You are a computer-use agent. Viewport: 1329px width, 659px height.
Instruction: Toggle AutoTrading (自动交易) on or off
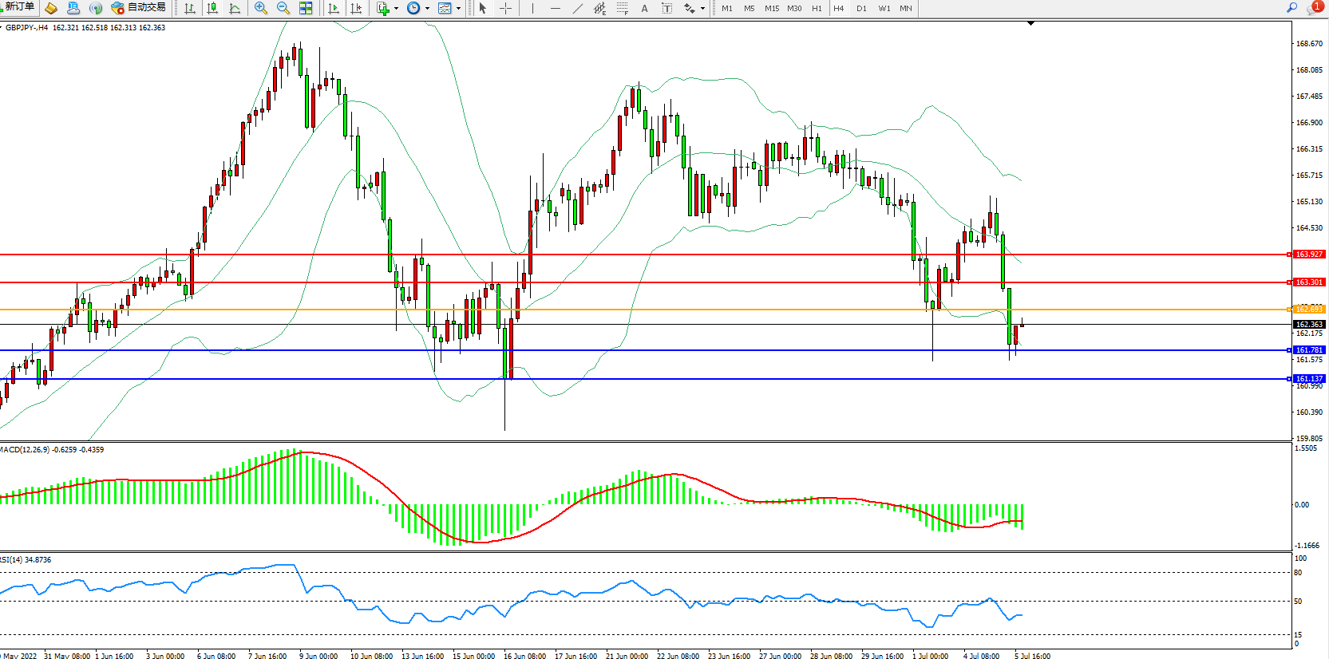[139, 8]
